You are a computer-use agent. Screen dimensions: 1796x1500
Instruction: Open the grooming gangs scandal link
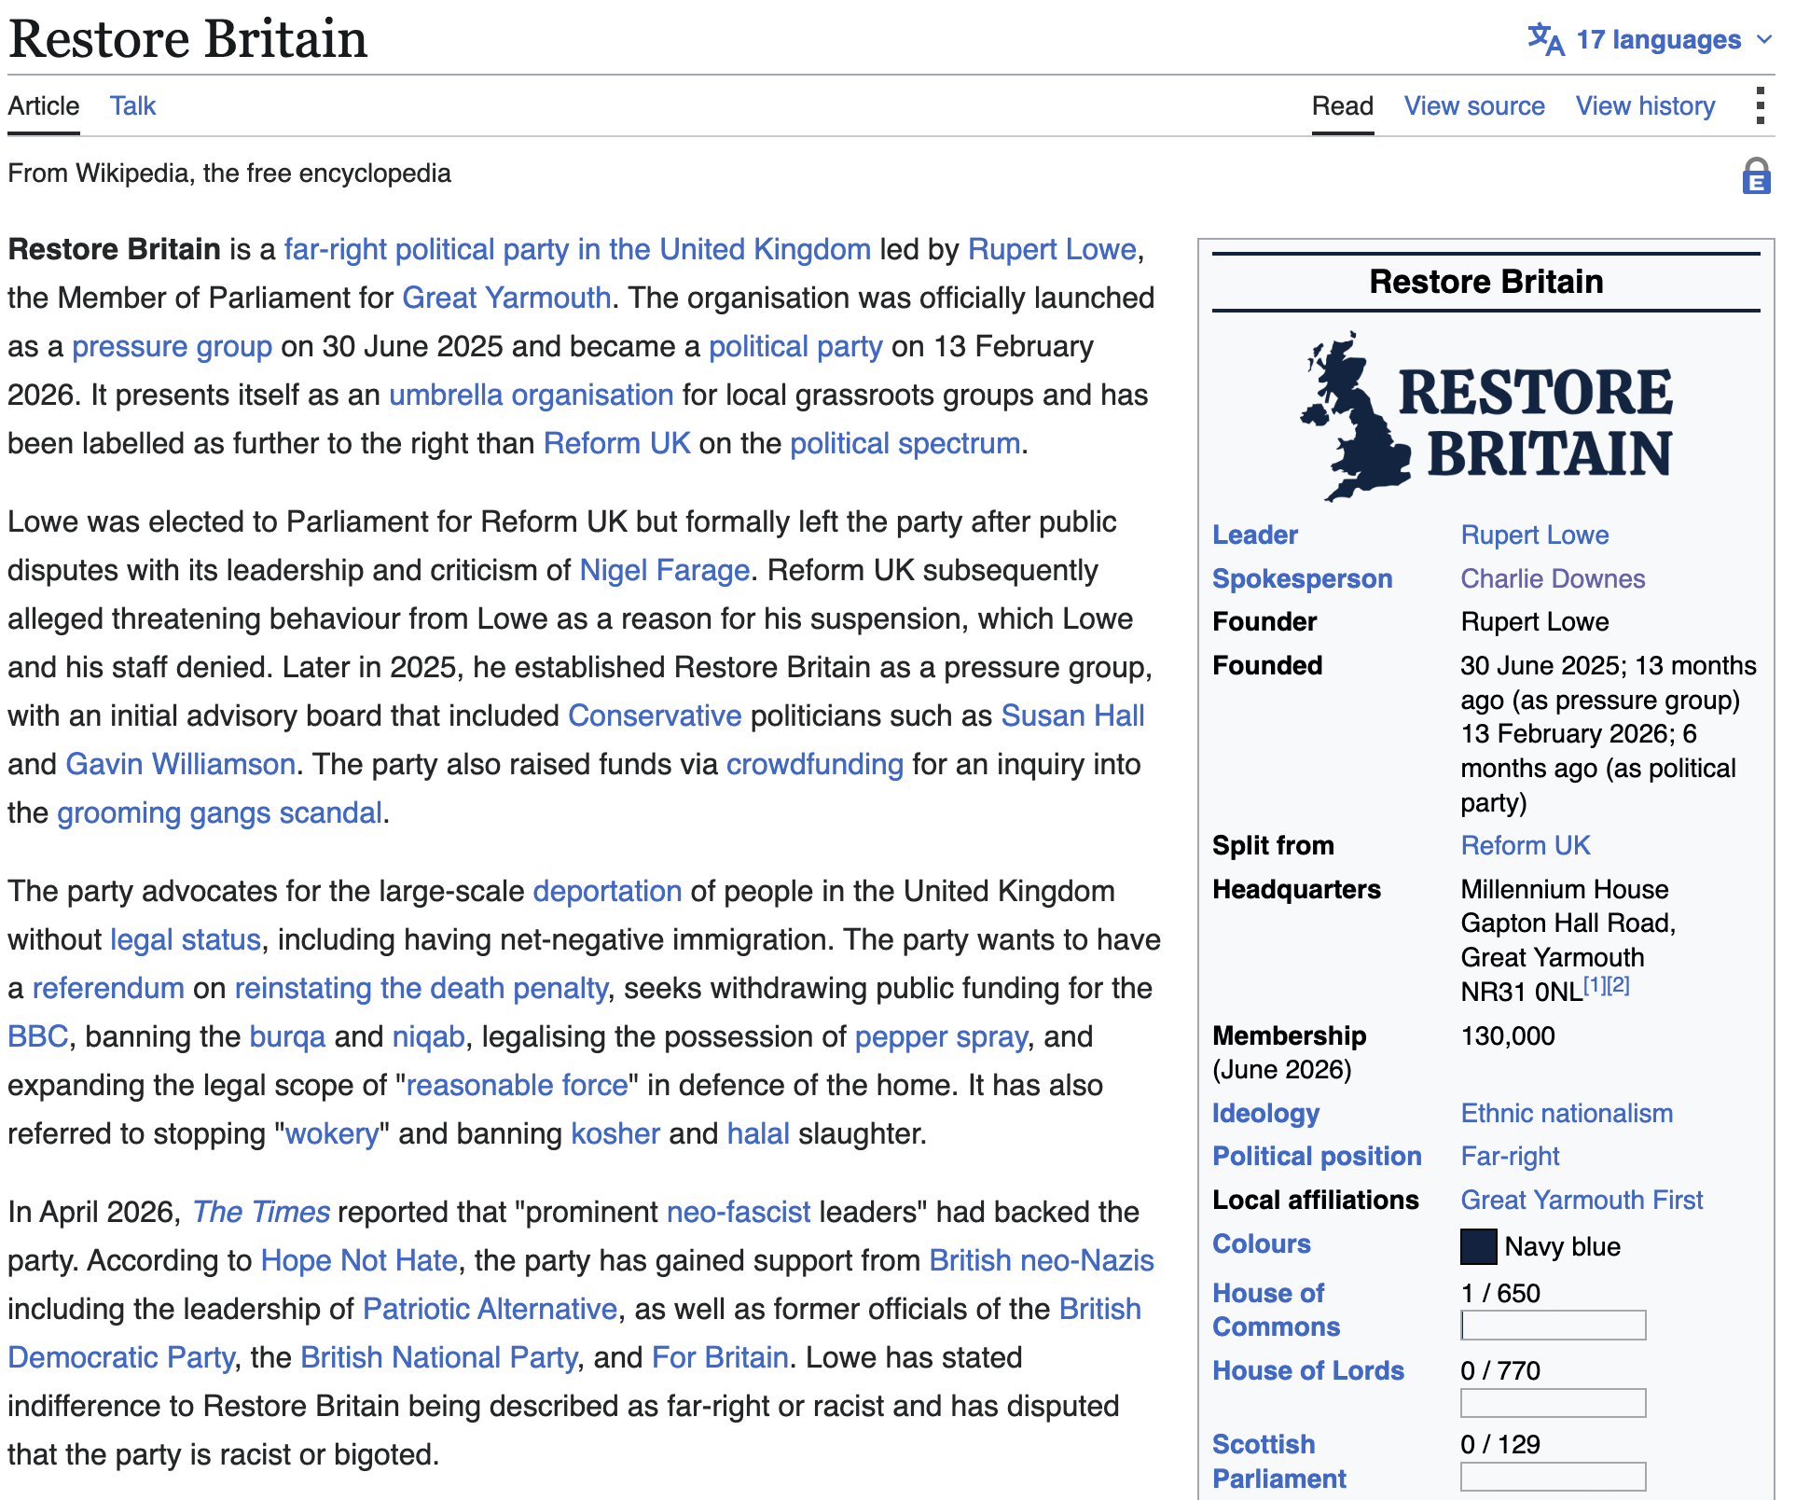tap(219, 812)
